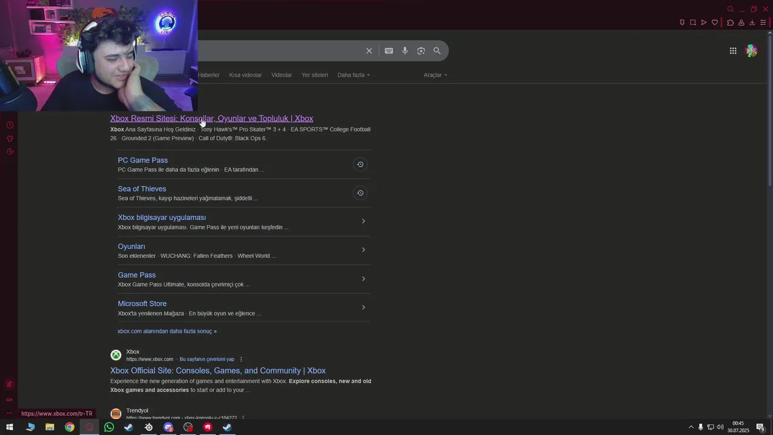Viewport: 773px width, 435px height.
Task: Clear the search box with the X icon
Action: (369, 51)
